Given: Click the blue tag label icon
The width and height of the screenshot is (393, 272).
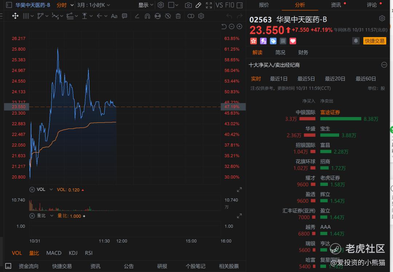Looking at the screenshot, I should click(273, 41).
